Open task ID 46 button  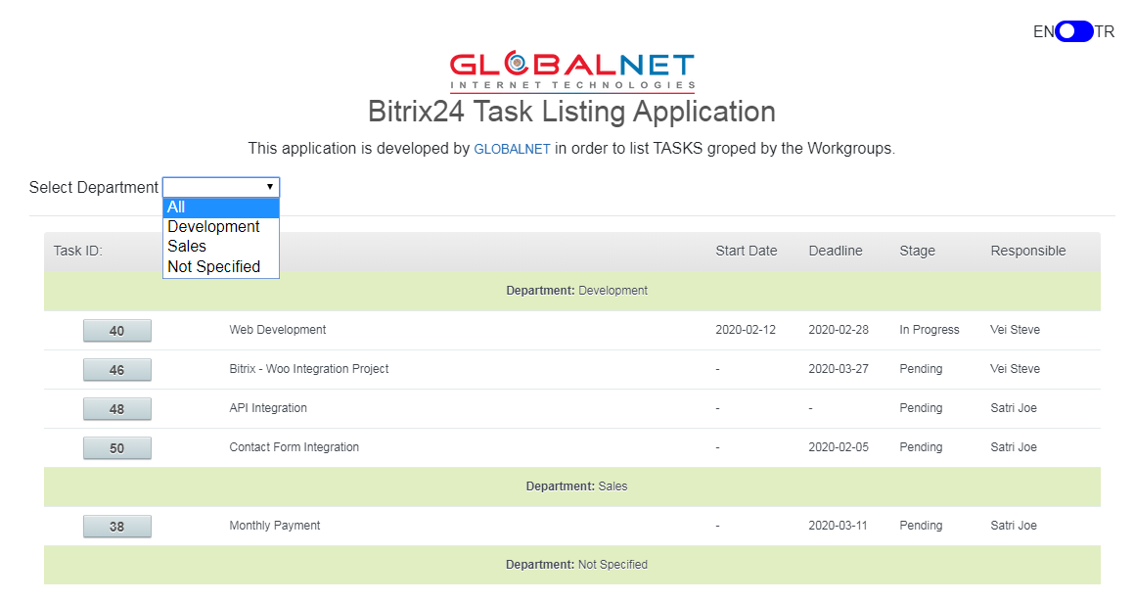point(117,370)
